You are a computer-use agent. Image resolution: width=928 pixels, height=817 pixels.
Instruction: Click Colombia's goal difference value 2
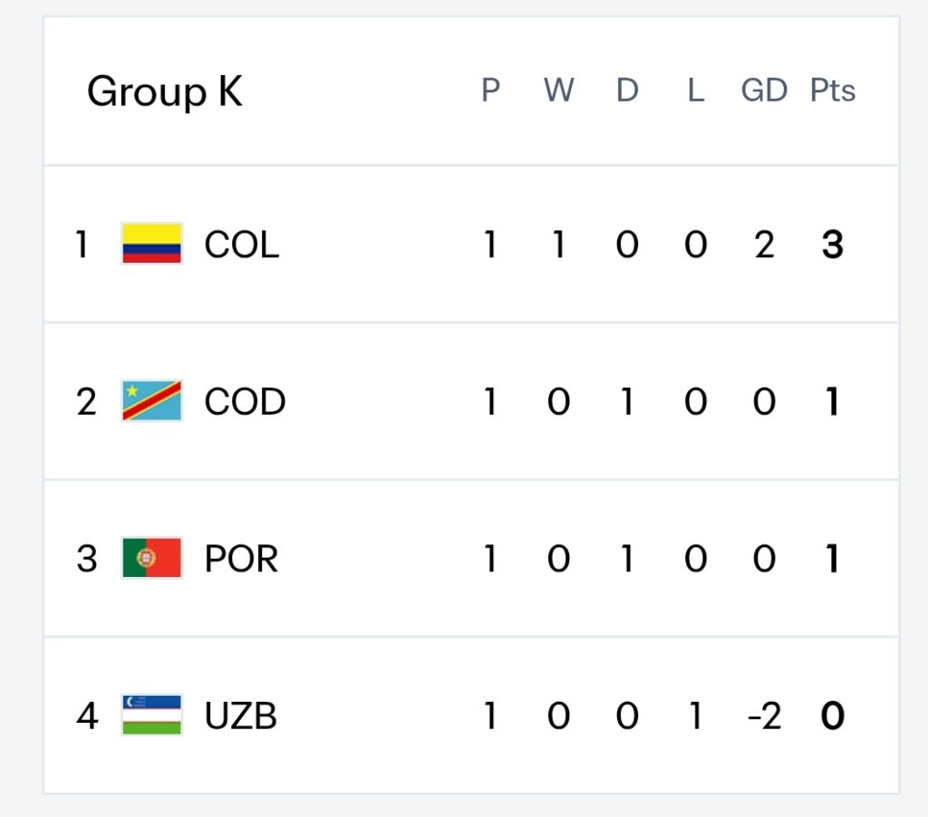click(764, 245)
